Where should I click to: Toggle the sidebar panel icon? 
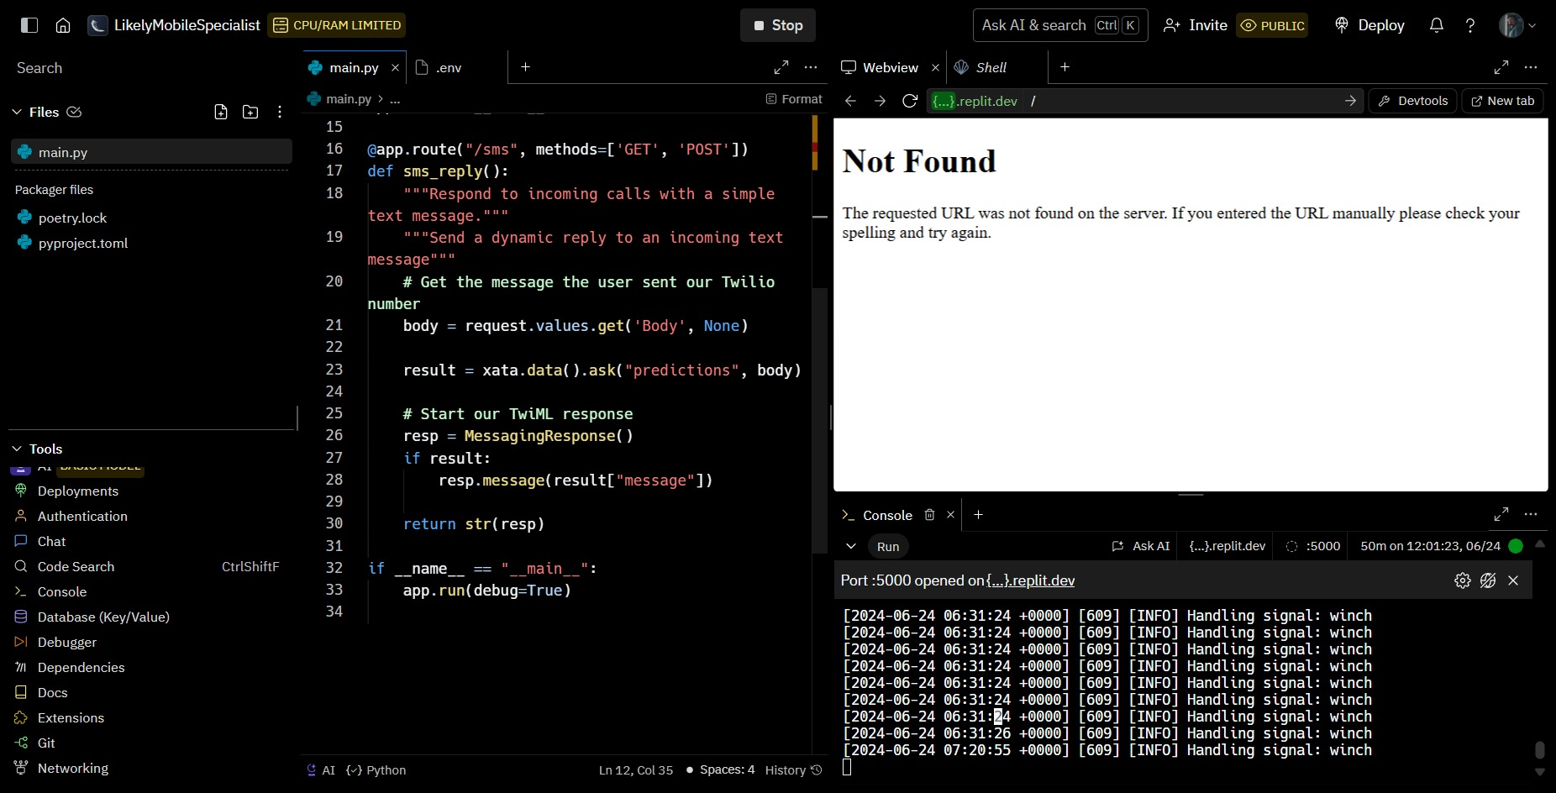coord(29,25)
